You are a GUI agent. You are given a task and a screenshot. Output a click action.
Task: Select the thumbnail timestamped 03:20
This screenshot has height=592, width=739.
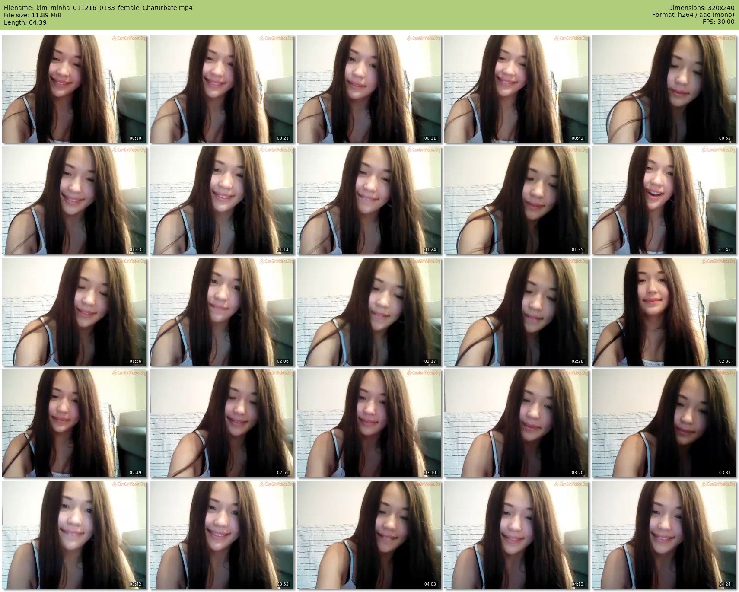point(516,423)
